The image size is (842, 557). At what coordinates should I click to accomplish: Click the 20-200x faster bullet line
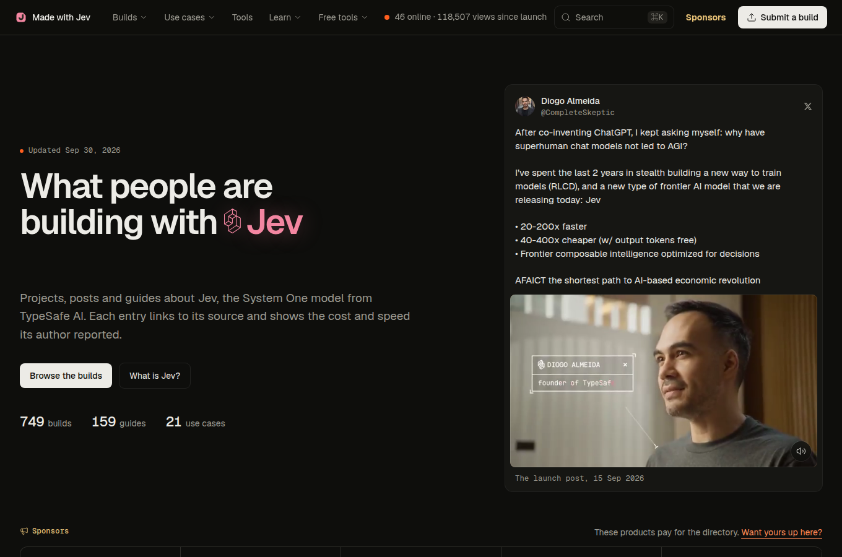coord(551,227)
